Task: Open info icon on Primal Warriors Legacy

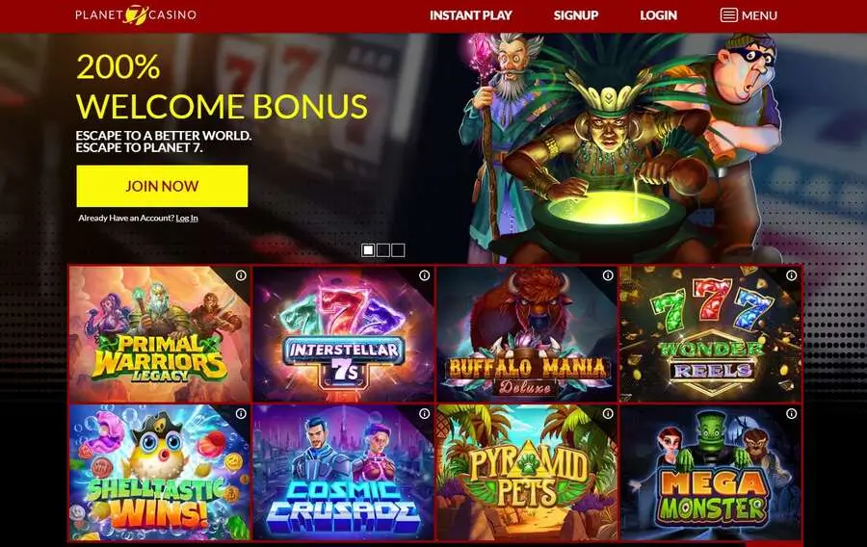Action: point(241,275)
